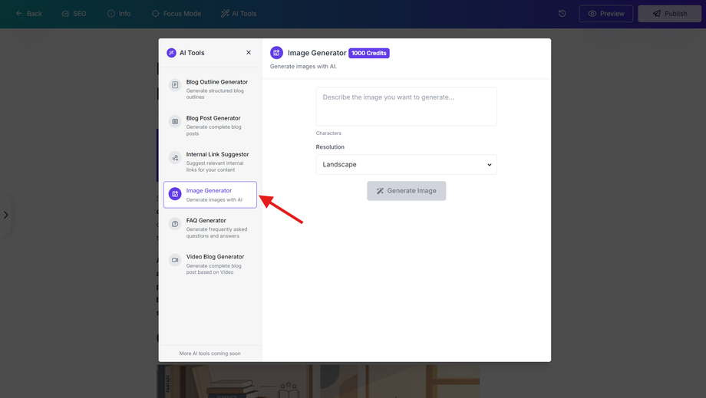706x398 pixels.
Task: Open AI Tools from the top bar
Action: [x=239, y=14]
